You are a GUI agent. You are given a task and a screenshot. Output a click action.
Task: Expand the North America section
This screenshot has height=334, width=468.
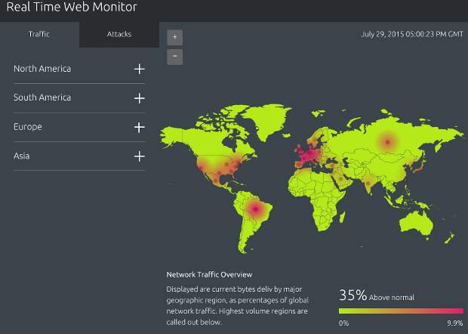tap(139, 69)
